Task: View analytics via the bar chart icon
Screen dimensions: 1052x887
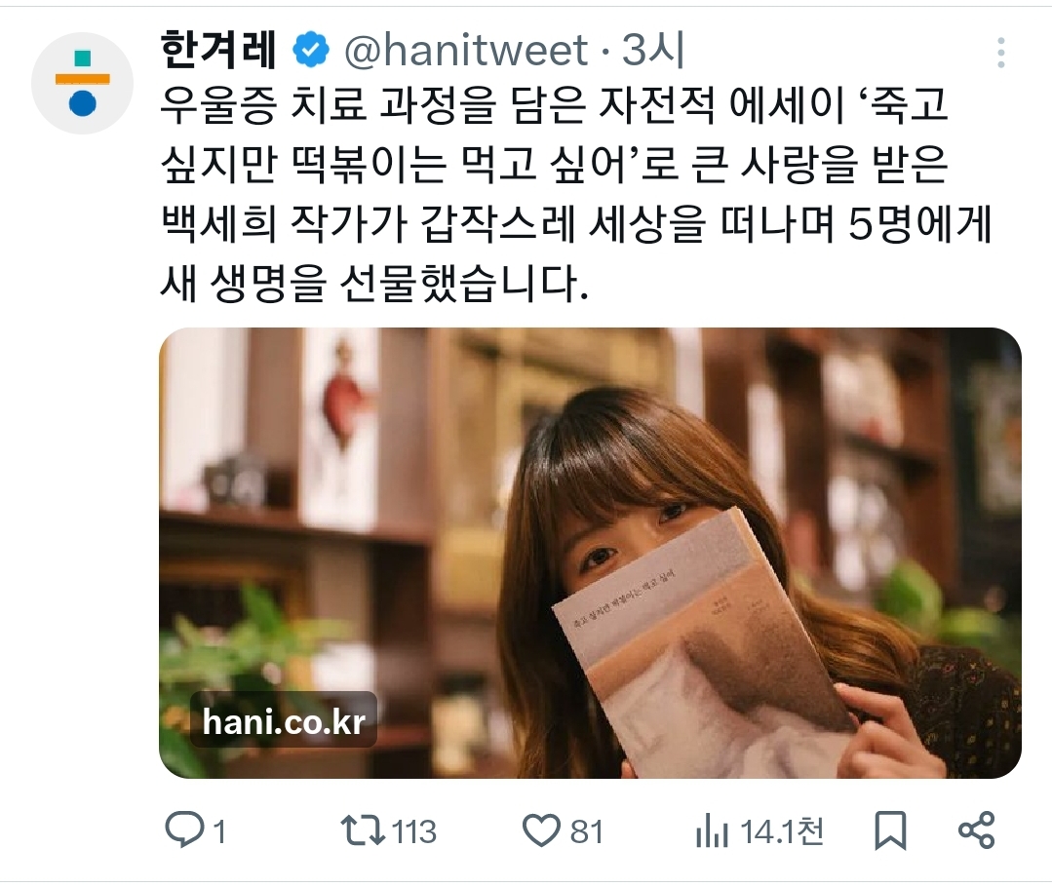Action: (x=712, y=830)
